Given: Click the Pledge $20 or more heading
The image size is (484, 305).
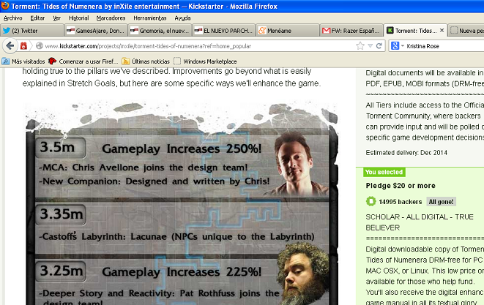Looking at the screenshot, I should coord(401,186).
